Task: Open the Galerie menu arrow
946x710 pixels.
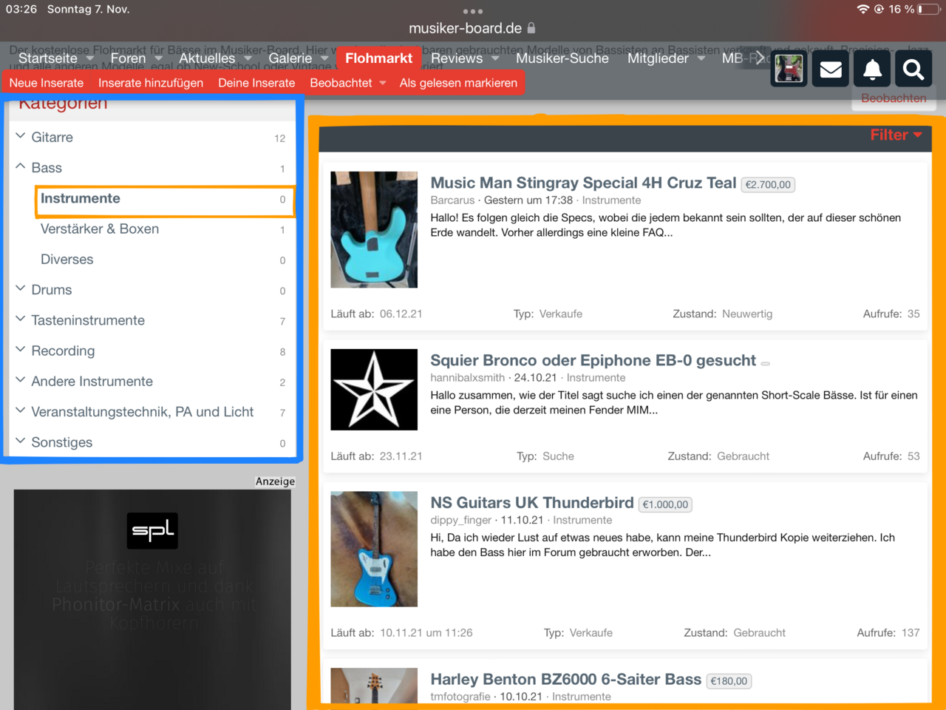Action: click(324, 58)
